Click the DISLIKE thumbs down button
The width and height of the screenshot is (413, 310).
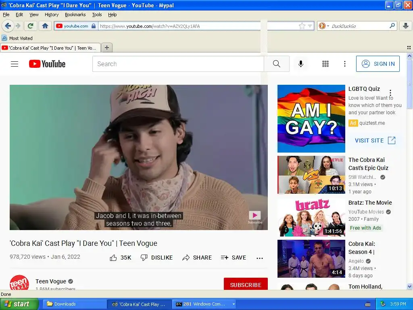point(156,258)
